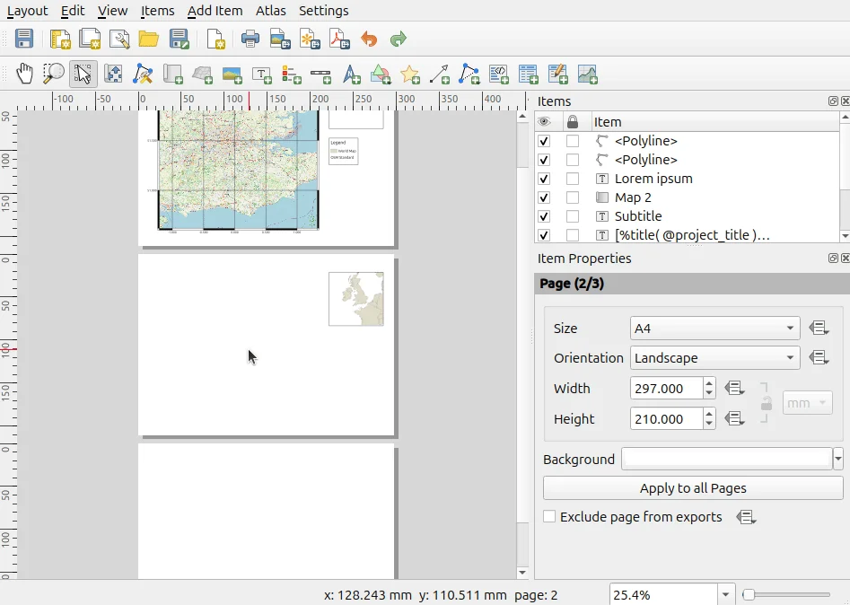The height and width of the screenshot is (605, 850).
Task: Expand the zoom level combo box
Action: pos(725,594)
